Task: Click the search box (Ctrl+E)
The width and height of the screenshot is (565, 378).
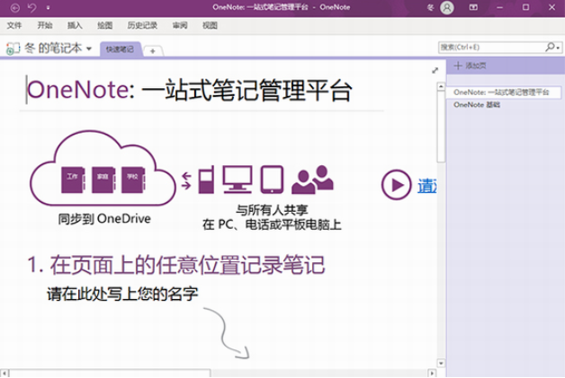Action: point(490,46)
